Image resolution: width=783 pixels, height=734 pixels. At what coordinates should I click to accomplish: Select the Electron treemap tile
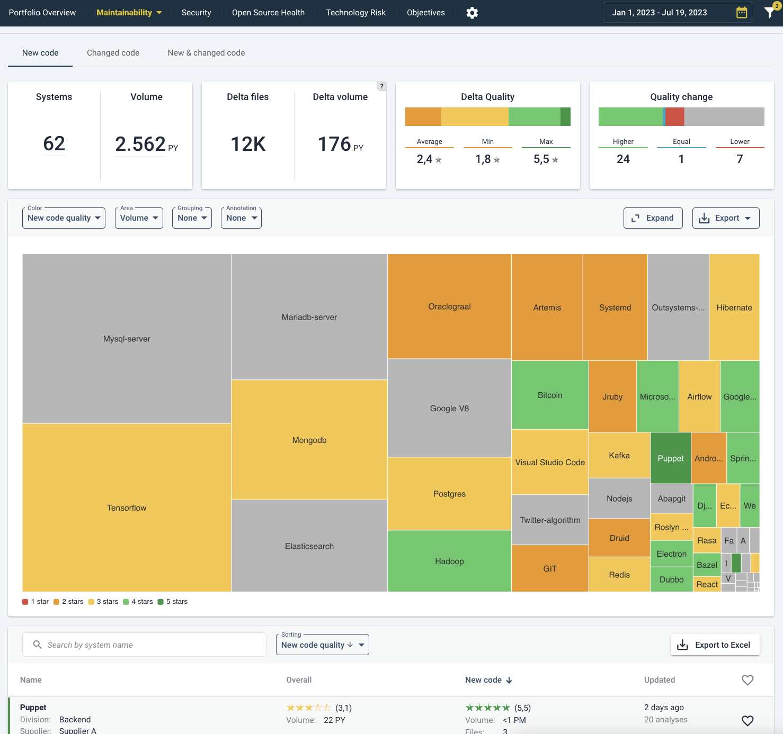pos(671,554)
